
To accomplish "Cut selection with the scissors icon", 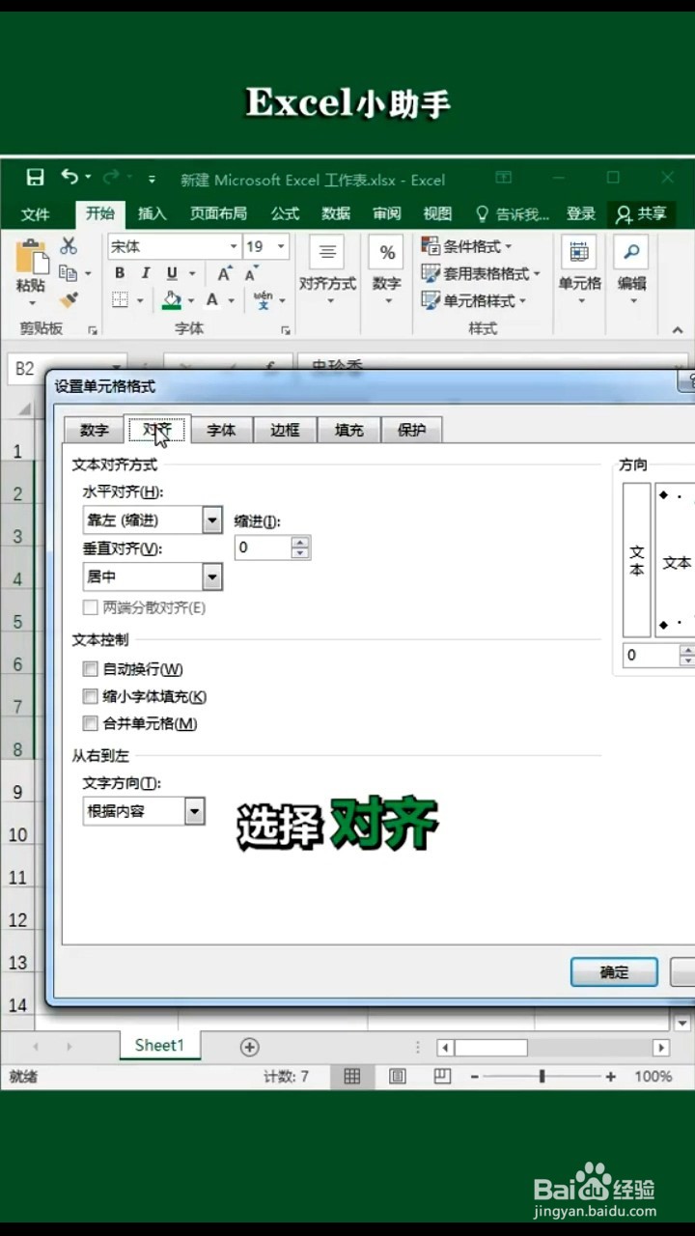I will click(69, 246).
